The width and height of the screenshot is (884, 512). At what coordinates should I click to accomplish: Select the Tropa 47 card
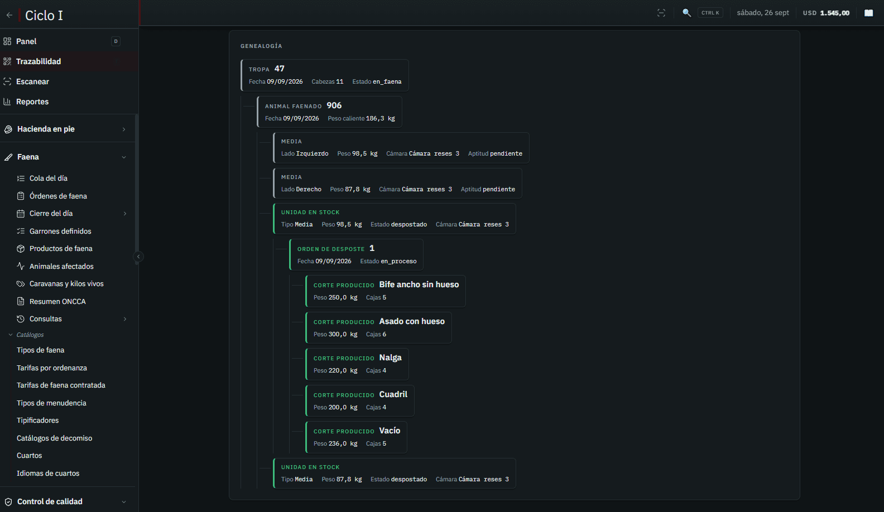point(325,75)
